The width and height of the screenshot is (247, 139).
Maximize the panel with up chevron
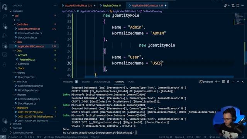pyautogui.click(x=238, y=81)
